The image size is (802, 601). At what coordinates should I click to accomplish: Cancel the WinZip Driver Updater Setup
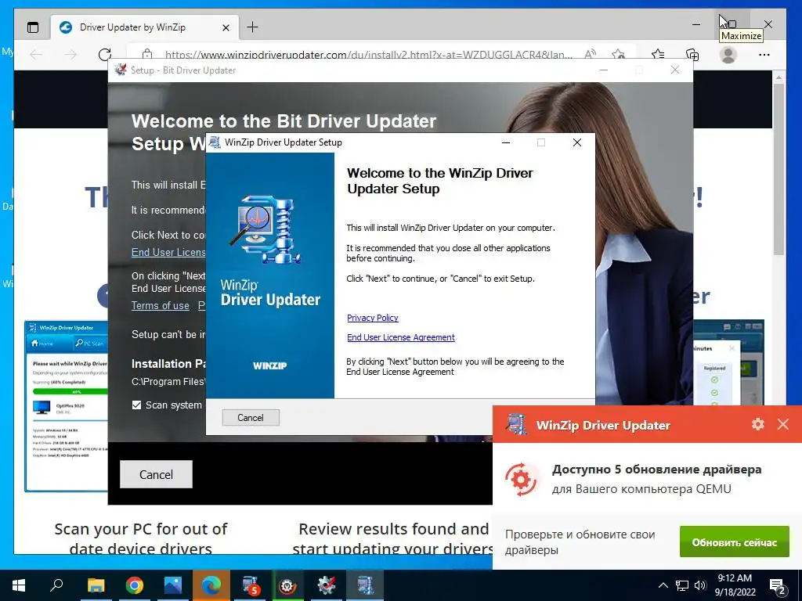click(251, 418)
